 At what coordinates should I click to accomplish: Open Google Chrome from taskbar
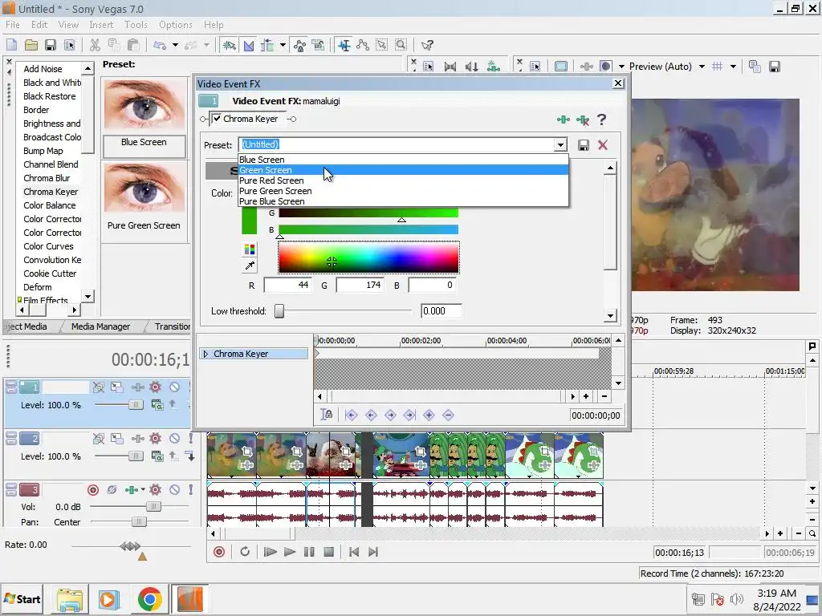point(150,599)
